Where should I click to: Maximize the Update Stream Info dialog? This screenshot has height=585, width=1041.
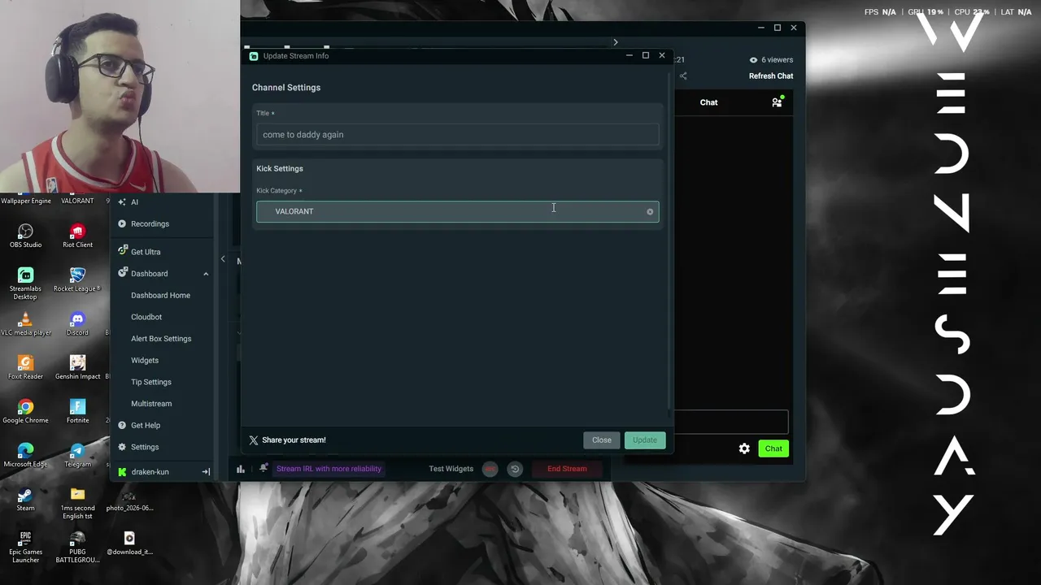pos(646,55)
